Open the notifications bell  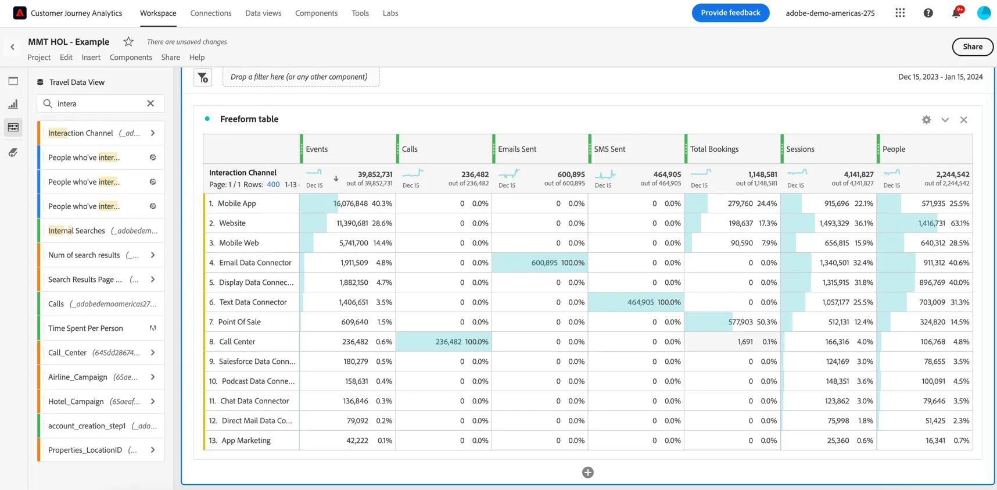(x=956, y=13)
